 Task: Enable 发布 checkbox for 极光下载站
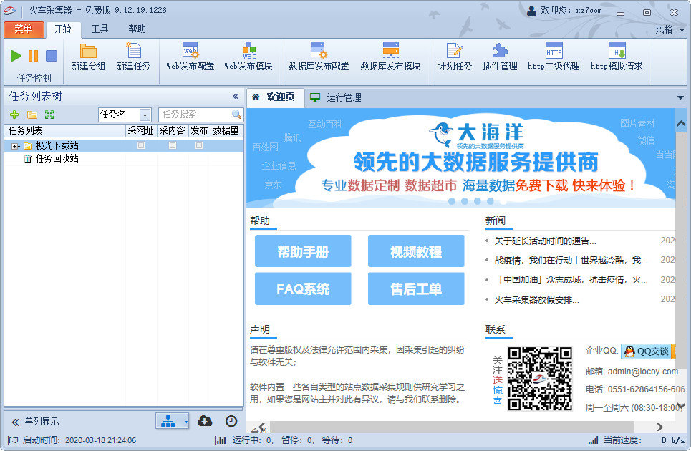199,145
